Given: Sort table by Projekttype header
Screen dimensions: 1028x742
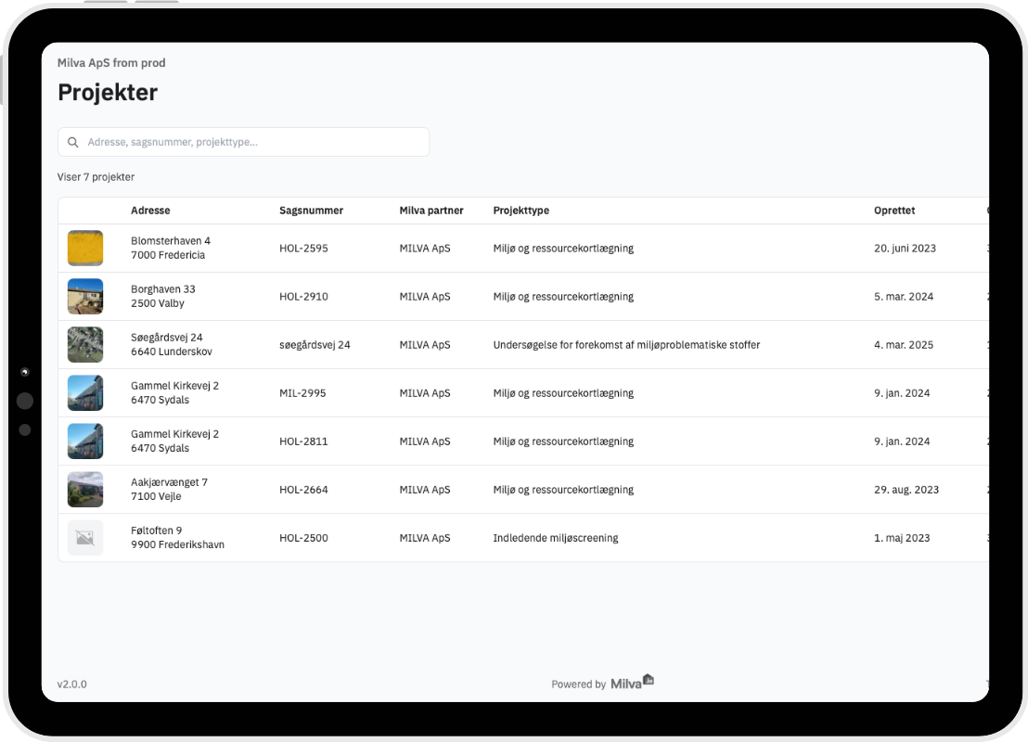Looking at the screenshot, I should point(520,211).
